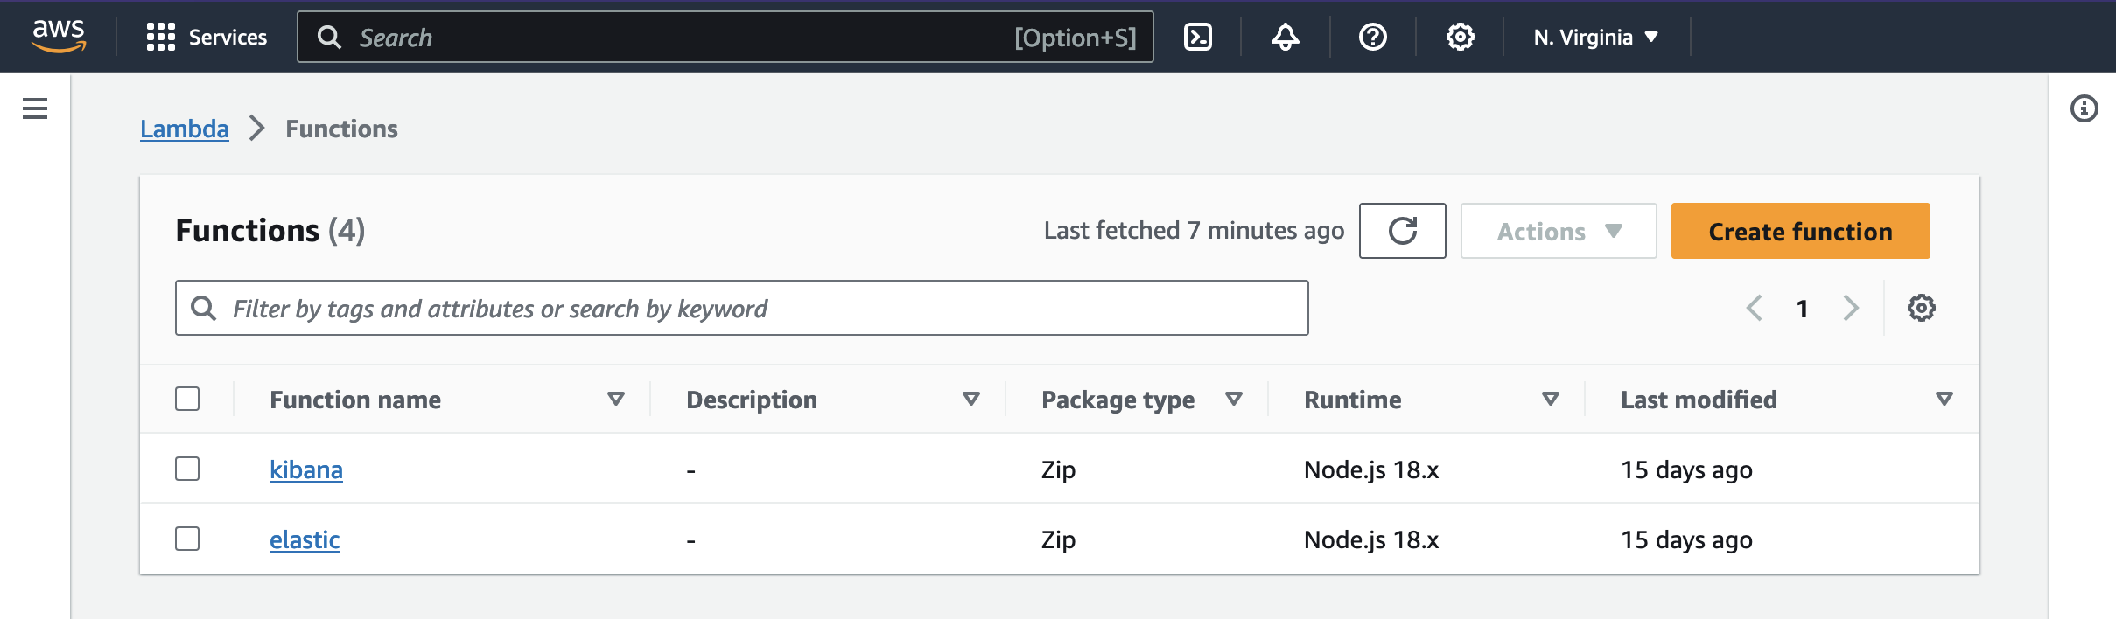This screenshot has height=619, width=2116.
Task: Open the help question mark icon
Action: click(x=1373, y=37)
